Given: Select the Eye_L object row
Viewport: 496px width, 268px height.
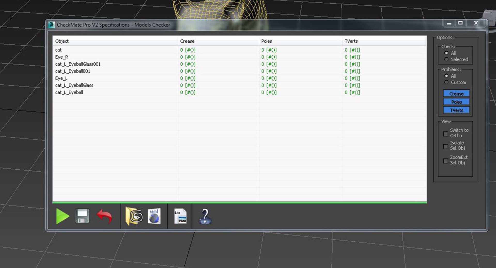Looking at the screenshot, I should pos(239,78).
